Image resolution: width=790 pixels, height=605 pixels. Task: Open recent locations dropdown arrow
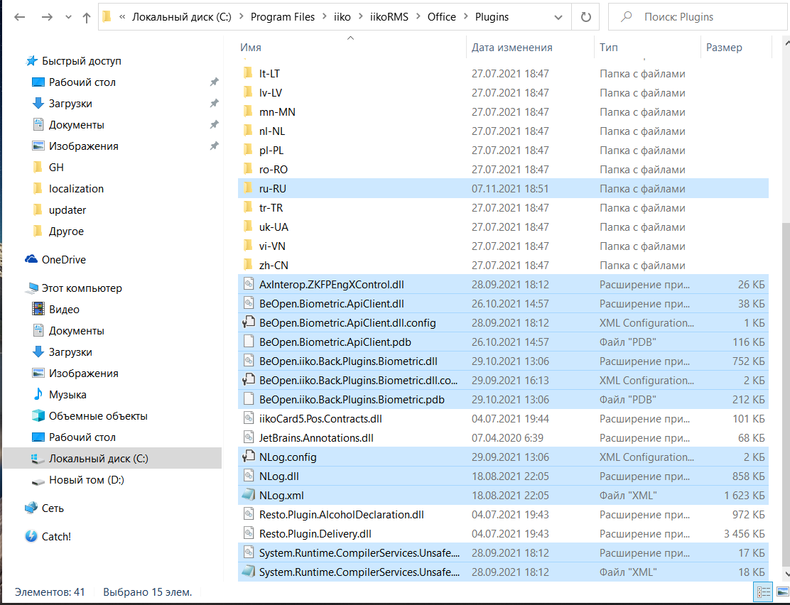[x=68, y=18]
